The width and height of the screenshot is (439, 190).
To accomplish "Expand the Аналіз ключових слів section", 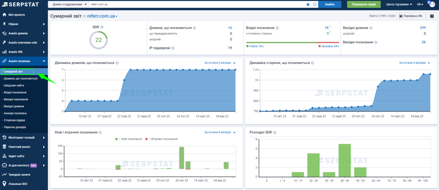I will 24,42.
